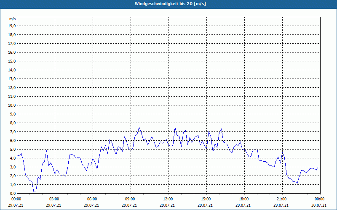Click the 21:00 time label

282,199
